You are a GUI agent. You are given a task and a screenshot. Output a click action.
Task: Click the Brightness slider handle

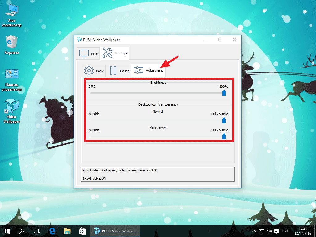[x=224, y=93]
